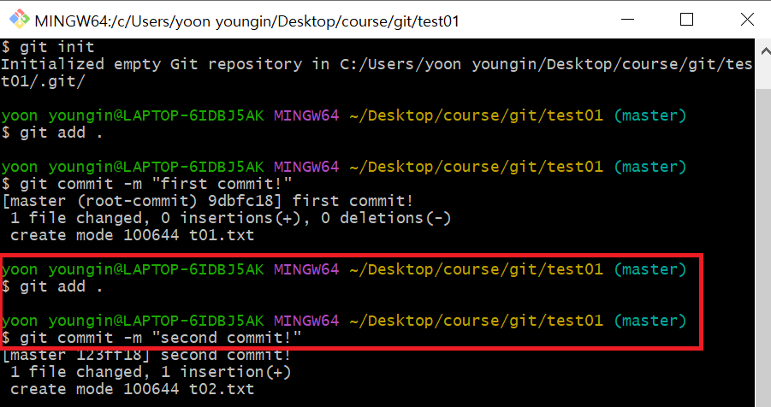
Task: Click the 'Initialized empty Git repository' output line
Action: pos(377,64)
